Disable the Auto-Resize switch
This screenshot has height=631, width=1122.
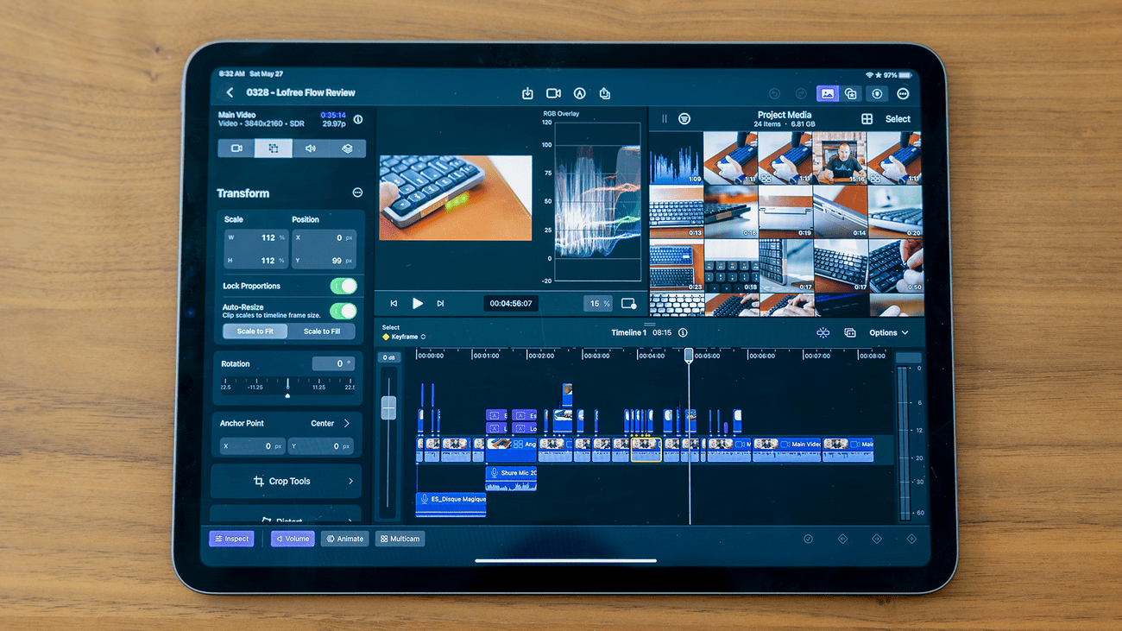coord(343,311)
